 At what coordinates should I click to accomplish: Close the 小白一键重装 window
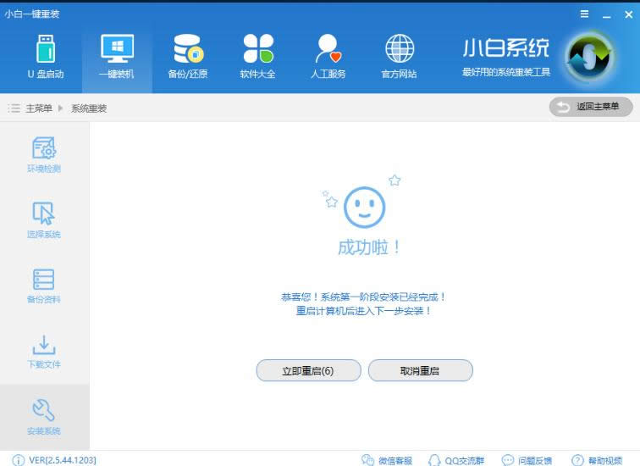(x=628, y=14)
